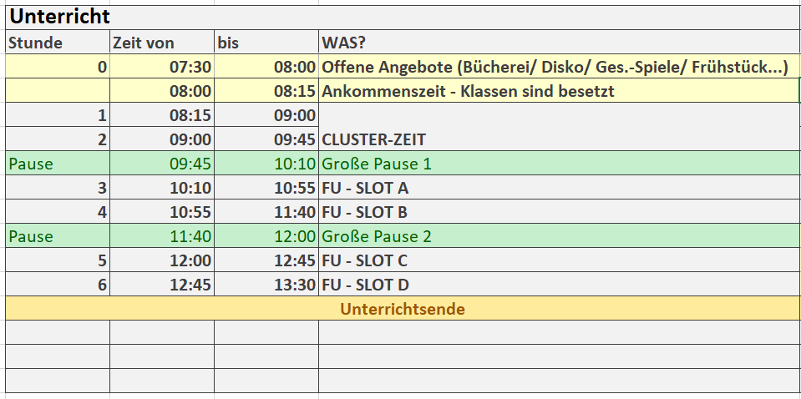Select the Unterricht title cell
The image size is (801, 399).
coord(60,17)
